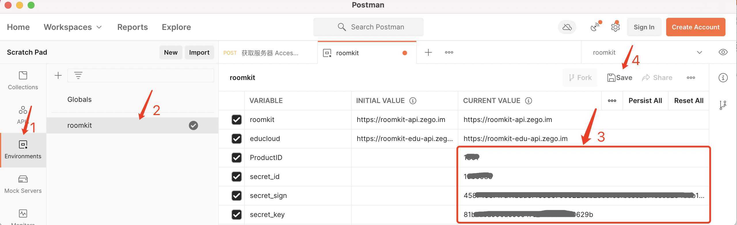Click the active checkmark on roomkit environment
The width and height of the screenshot is (737, 225).
point(193,125)
